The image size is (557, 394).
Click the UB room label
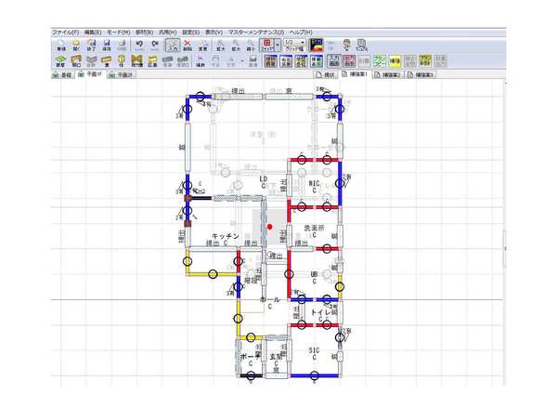coord(314,274)
